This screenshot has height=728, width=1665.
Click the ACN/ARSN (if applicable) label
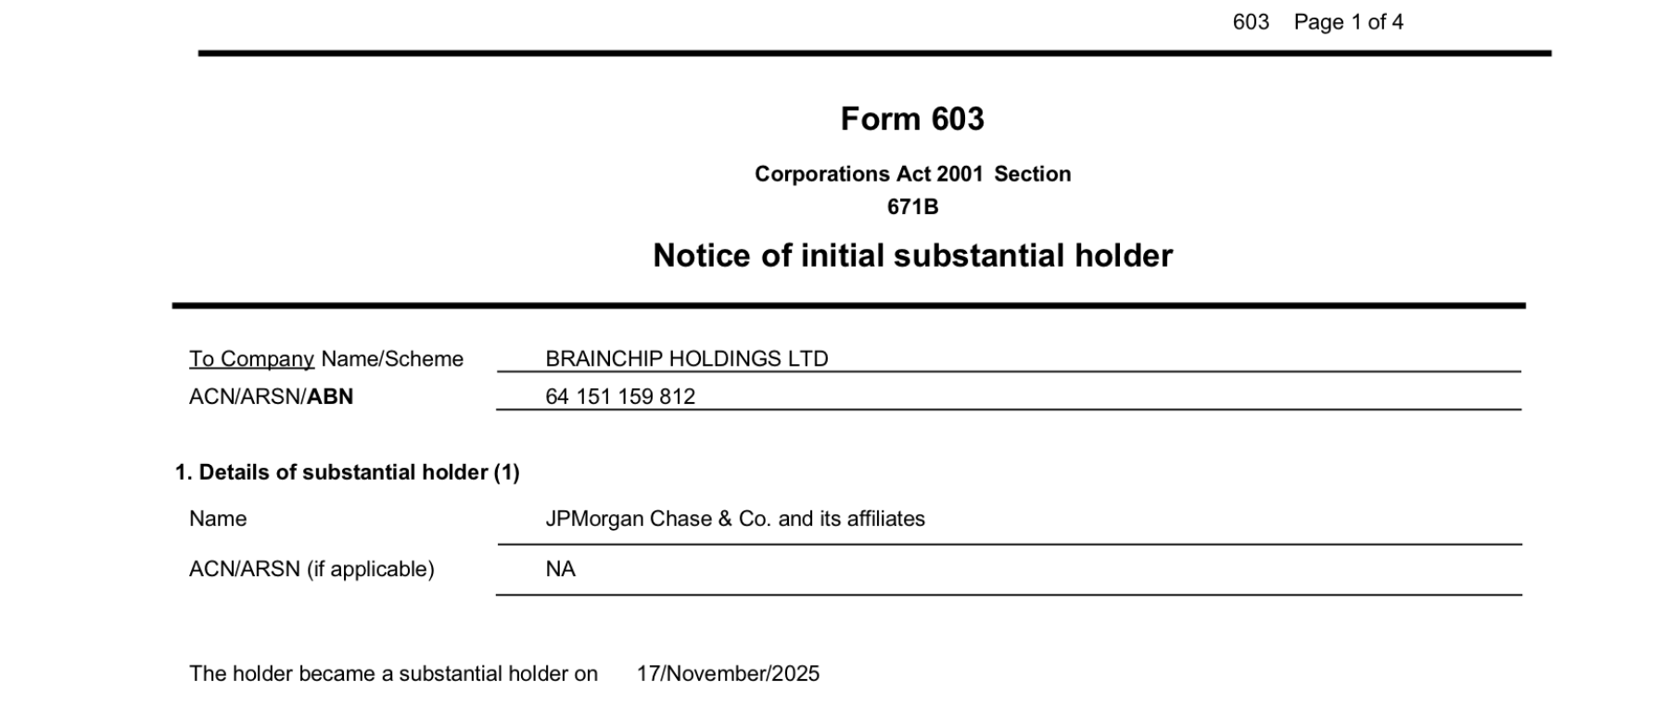click(311, 569)
